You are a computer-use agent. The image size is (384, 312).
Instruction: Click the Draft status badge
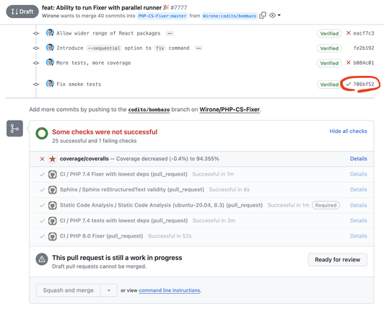22,12
